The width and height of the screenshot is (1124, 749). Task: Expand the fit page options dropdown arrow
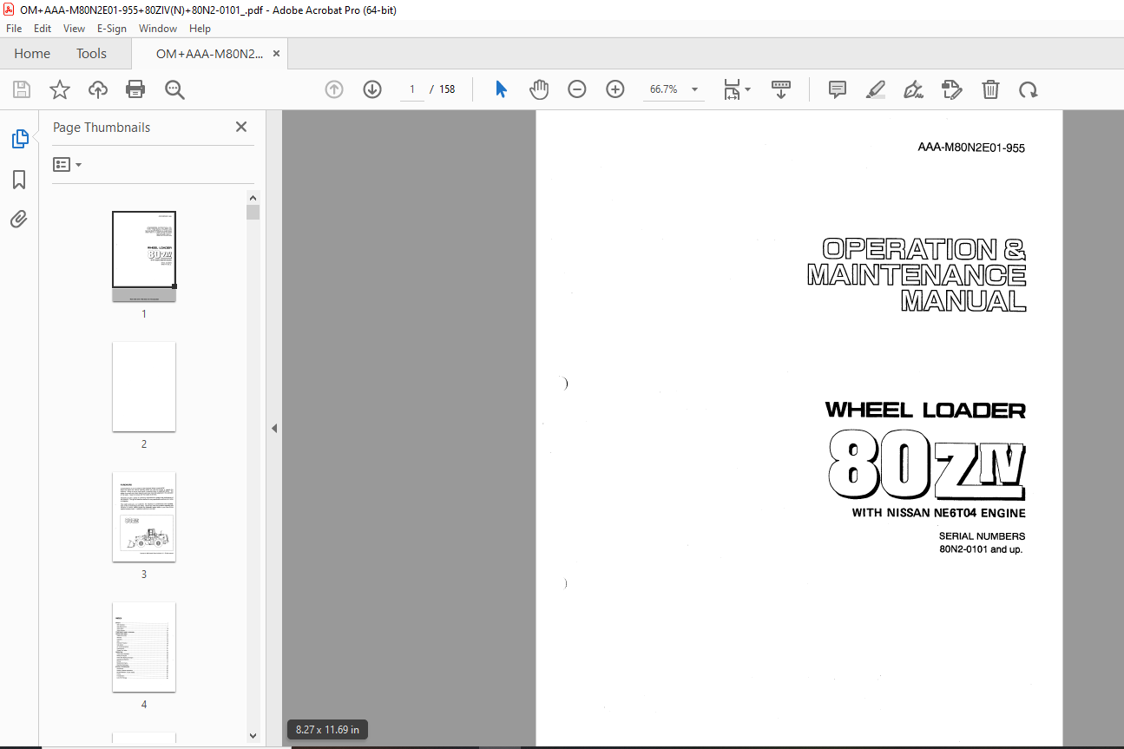click(748, 89)
